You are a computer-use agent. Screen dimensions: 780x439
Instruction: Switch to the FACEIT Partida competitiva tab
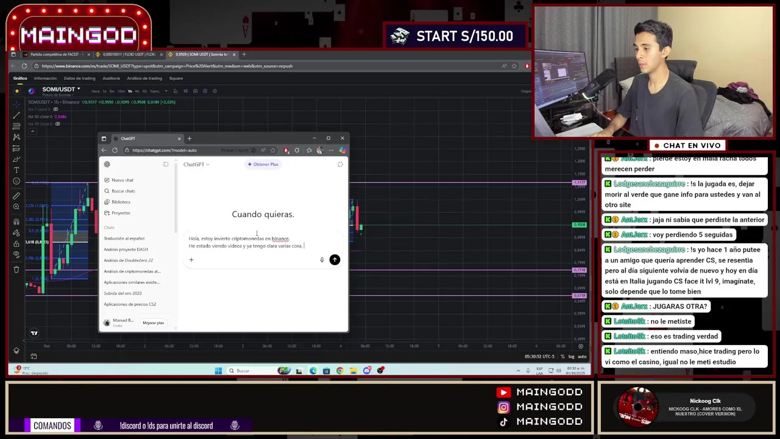click(56, 54)
